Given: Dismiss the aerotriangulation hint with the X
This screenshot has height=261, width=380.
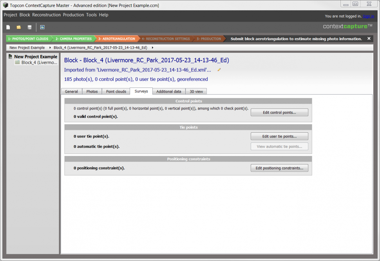Looking at the screenshot, I should (369, 38).
